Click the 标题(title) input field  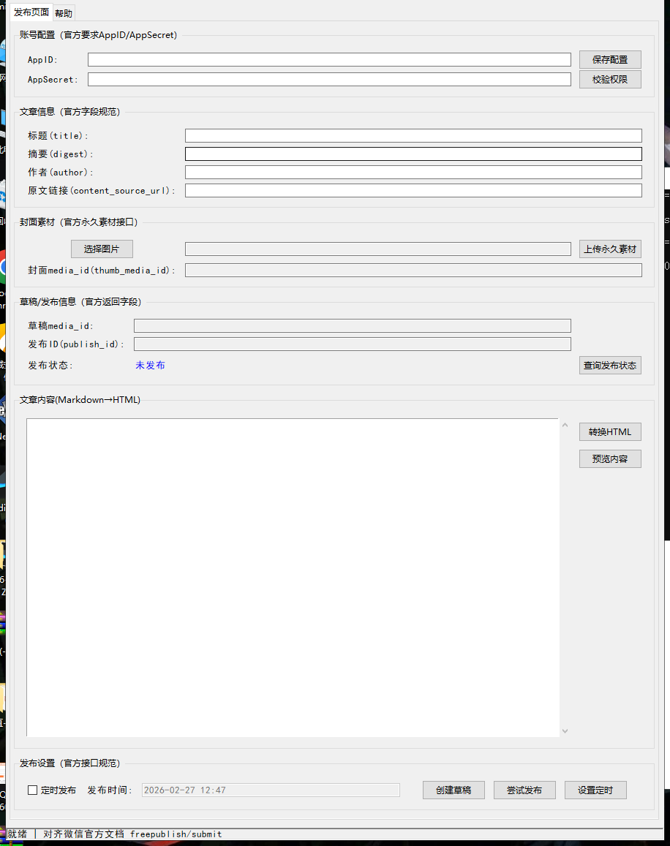pos(413,135)
